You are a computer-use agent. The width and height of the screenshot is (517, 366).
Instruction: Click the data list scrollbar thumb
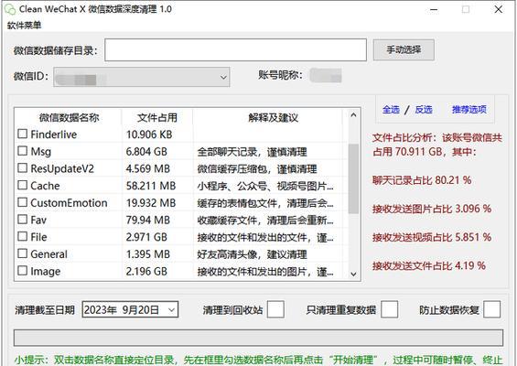(353, 178)
